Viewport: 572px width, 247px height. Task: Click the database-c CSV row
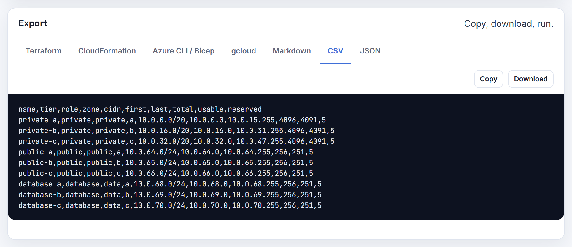(170, 205)
